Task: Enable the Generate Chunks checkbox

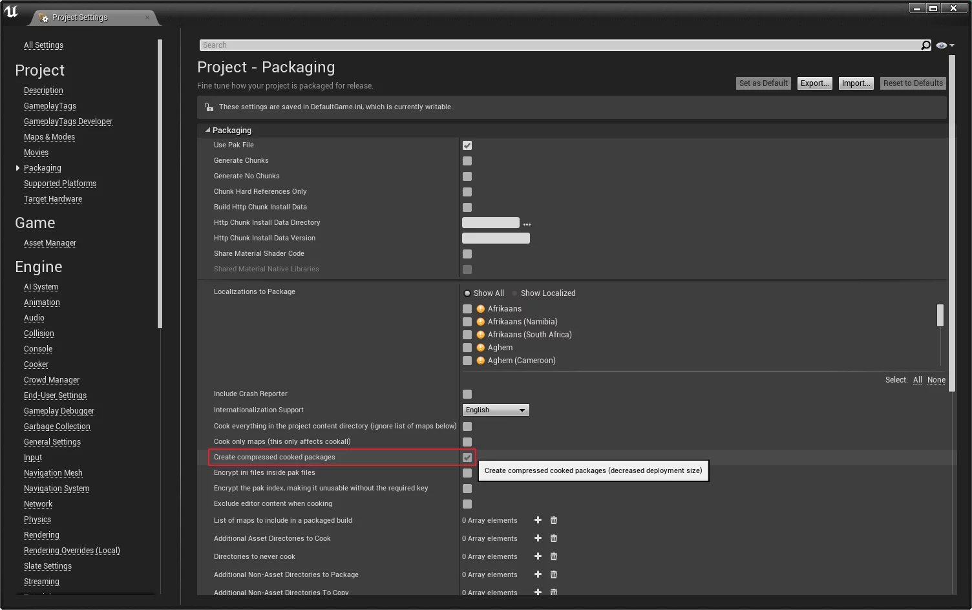Action: click(x=467, y=161)
